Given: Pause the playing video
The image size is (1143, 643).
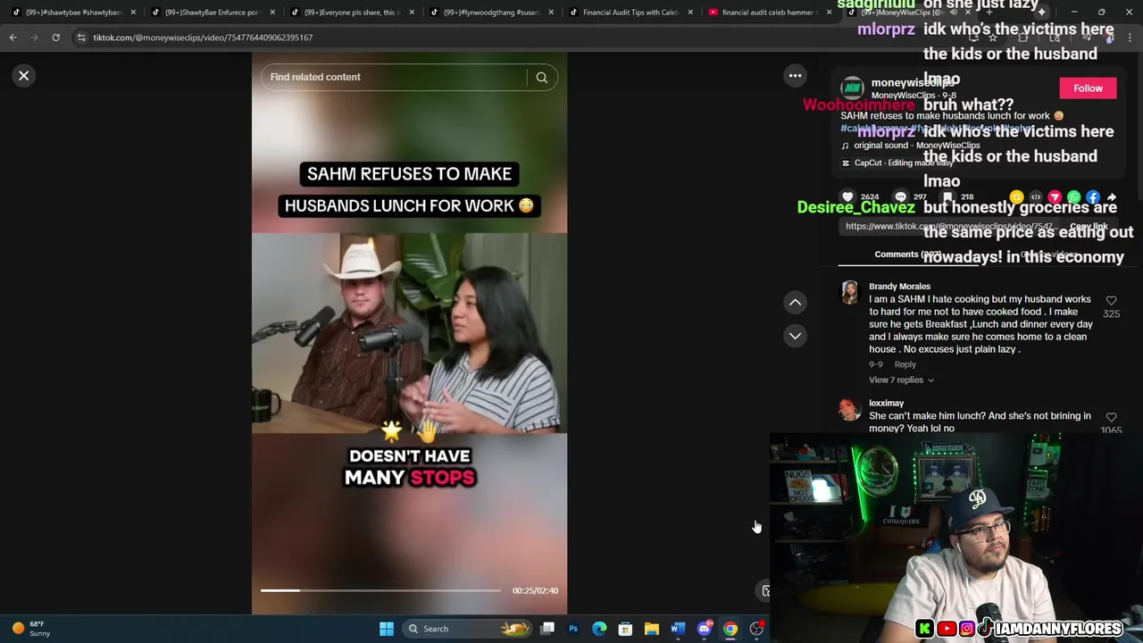Looking at the screenshot, I should coord(409,333).
